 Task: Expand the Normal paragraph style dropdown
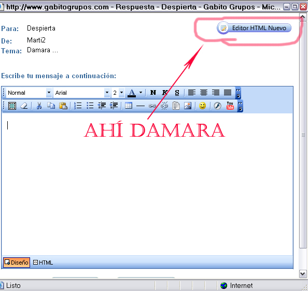point(49,93)
